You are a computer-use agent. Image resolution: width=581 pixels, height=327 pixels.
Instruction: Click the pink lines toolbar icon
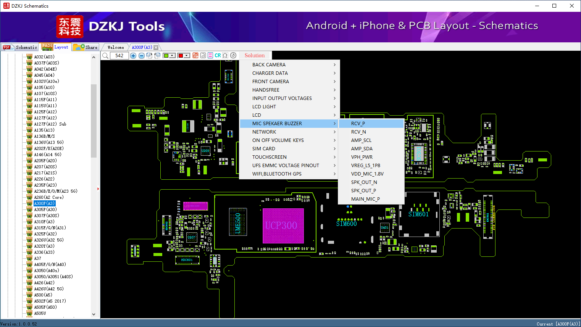210,55
